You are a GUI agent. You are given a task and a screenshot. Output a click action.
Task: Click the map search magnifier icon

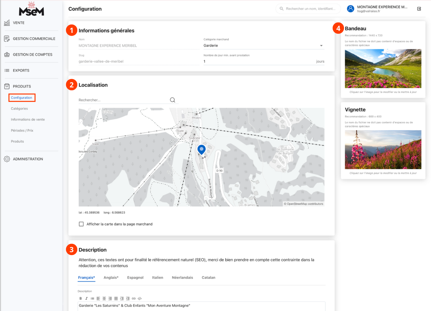[x=172, y=100]
